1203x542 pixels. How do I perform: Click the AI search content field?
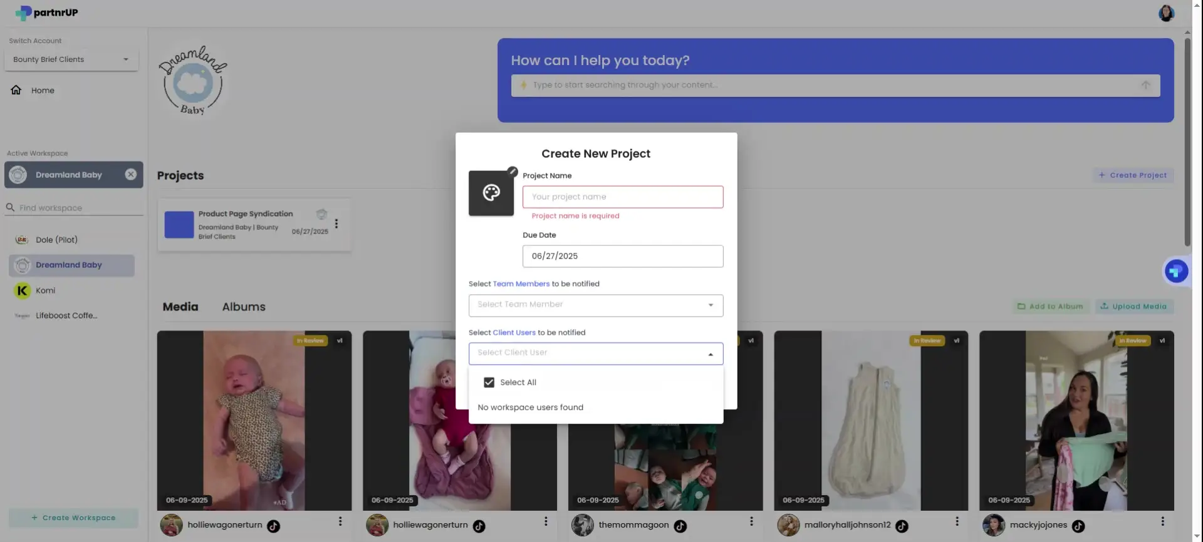click(835, 85)
